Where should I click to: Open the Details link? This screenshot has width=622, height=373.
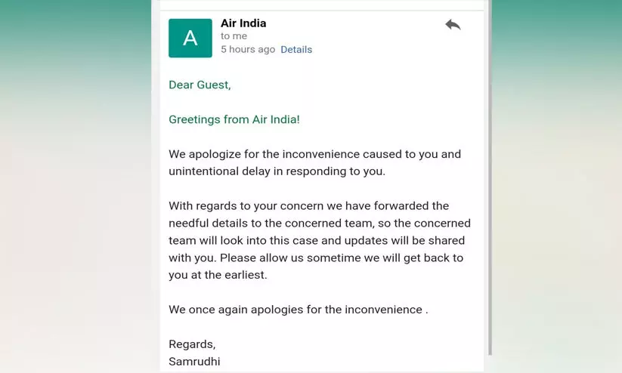(x=296, y=50)
